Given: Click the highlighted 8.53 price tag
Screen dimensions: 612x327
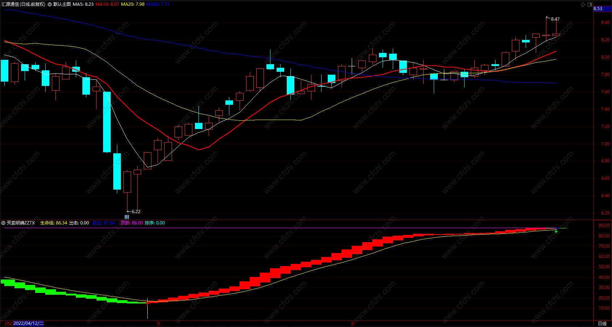Looking at the screenshot, I should (603, 9).
